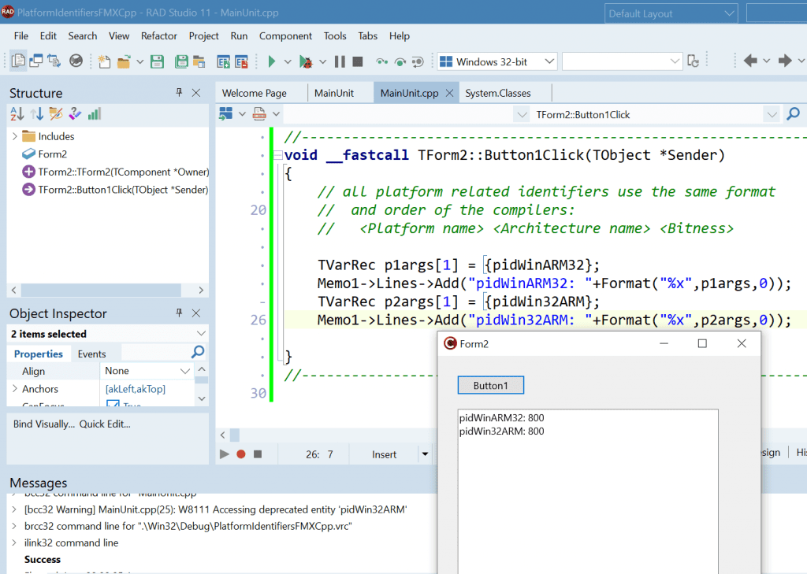Click the Save All toolbar icon
Image resolution: width=807 pixels, height=574 pixels.
click(x=181, y=61)
